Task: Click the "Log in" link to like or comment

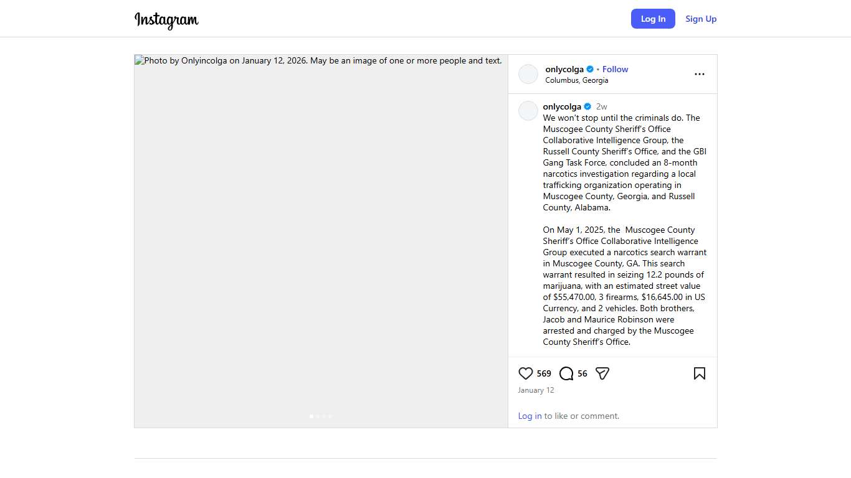Action: (530, 416)
